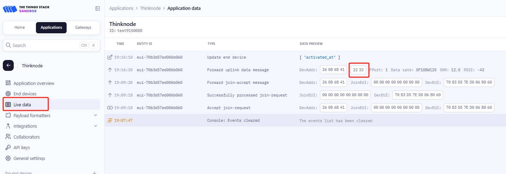The height and width of the screenshot is (174, 506).
Task: Click the General settings gear icon
Action: point(8,158)
